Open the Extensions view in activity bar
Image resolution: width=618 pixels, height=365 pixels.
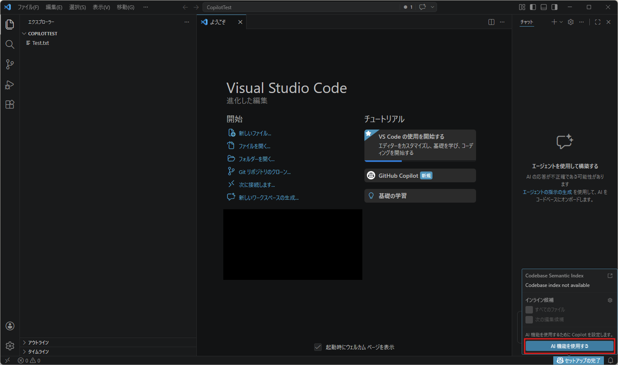pyautogui.click(x=10, y=105)
